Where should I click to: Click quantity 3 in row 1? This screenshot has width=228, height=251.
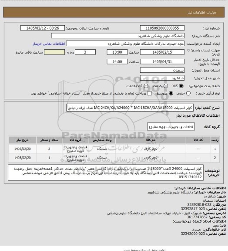pos(49,149)
